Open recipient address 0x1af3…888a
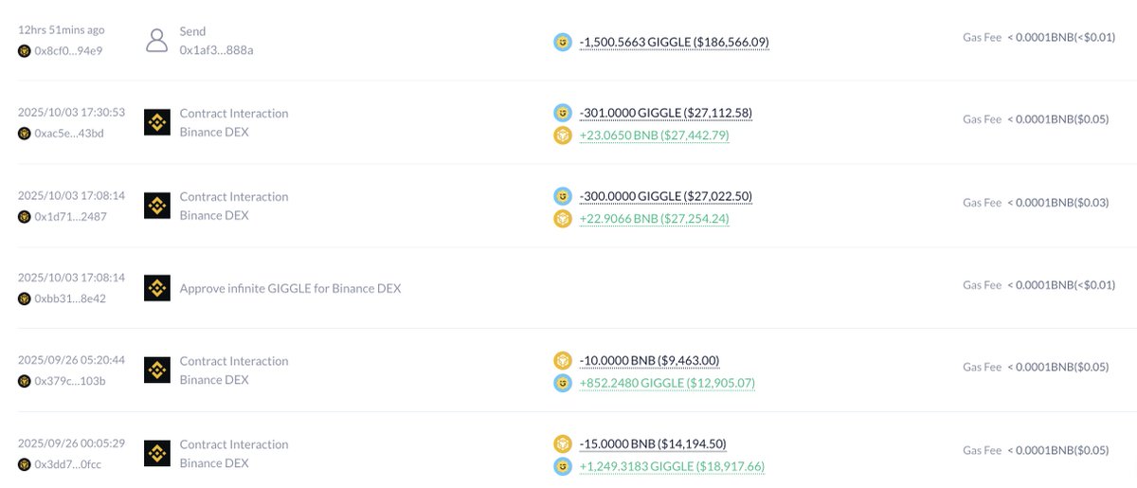The width and height of the screenshot is (1137, 488). (216, 49)
